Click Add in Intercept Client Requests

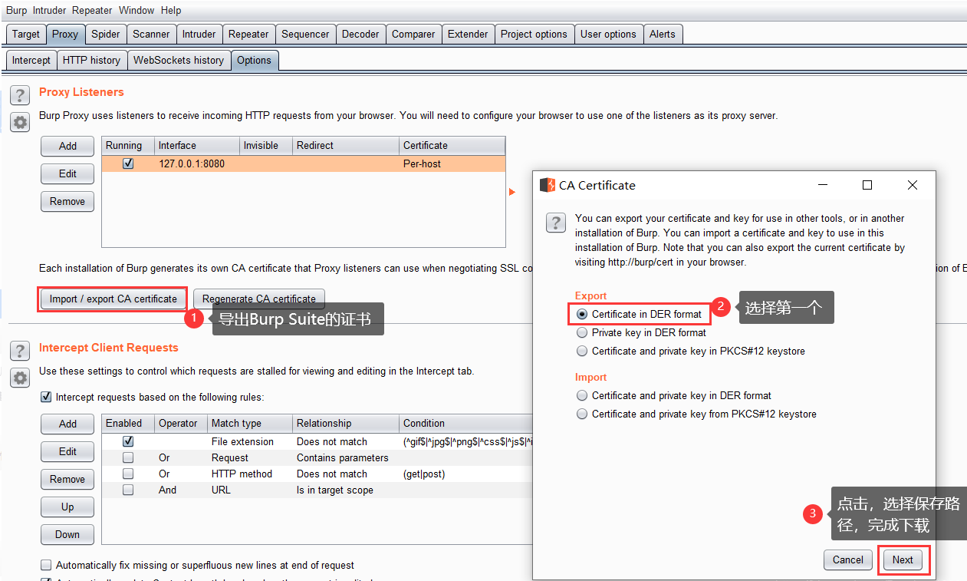pos(67,424)
